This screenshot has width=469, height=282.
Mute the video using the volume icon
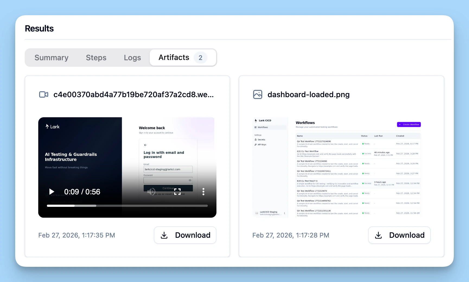tap(151, 192)
